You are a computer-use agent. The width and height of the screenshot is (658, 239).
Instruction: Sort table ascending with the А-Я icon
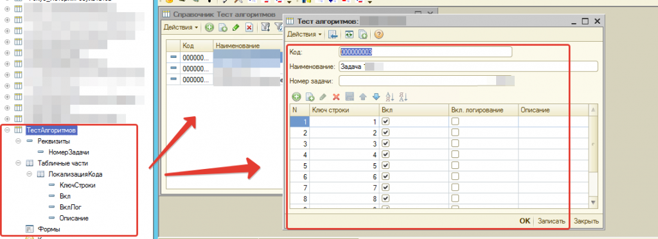[390, 97]
